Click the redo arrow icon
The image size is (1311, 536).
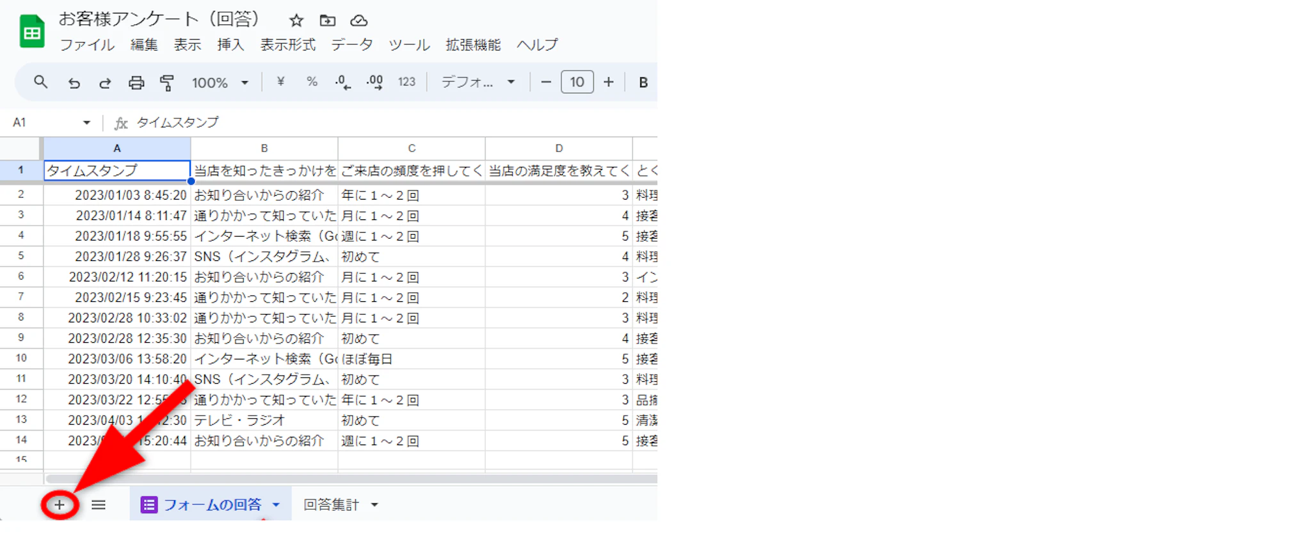(x=105, y=83)
